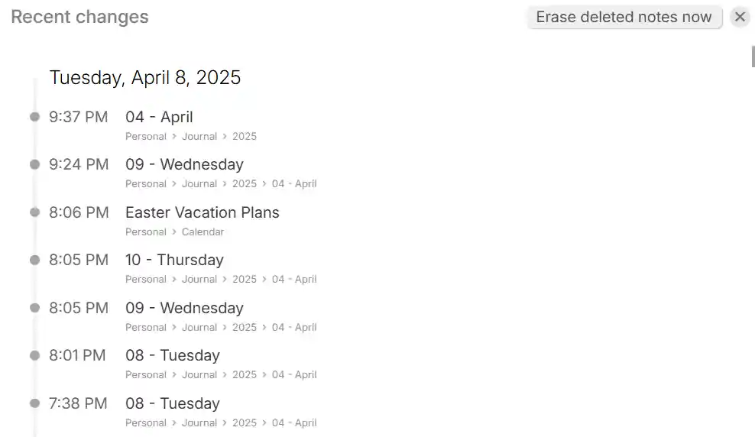Click the Tuesday, April 8, 2025 date heading

pyautogui.click(x=145, y=77)
